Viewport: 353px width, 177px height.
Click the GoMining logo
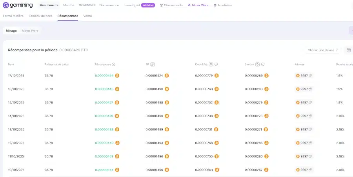pyautogui.click(x=18, y=5)
